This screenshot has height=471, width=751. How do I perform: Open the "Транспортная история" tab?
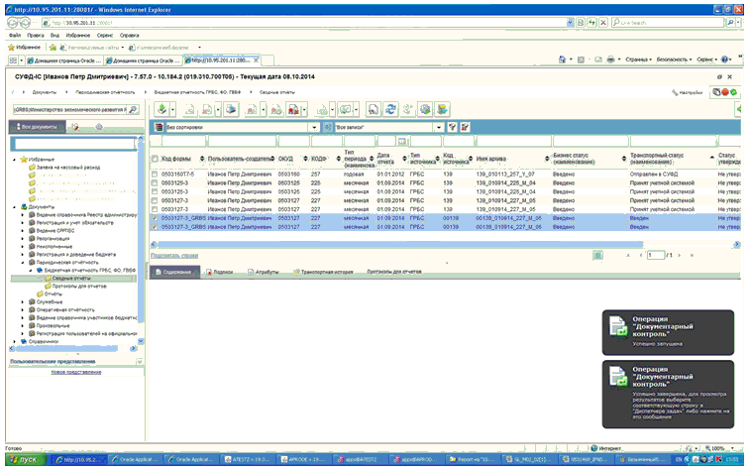(326, 271)
